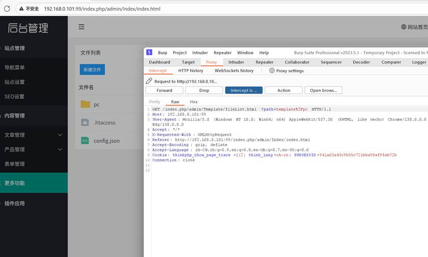
Task: Toggle the Intercept is on button
Action: coord(244,90)
